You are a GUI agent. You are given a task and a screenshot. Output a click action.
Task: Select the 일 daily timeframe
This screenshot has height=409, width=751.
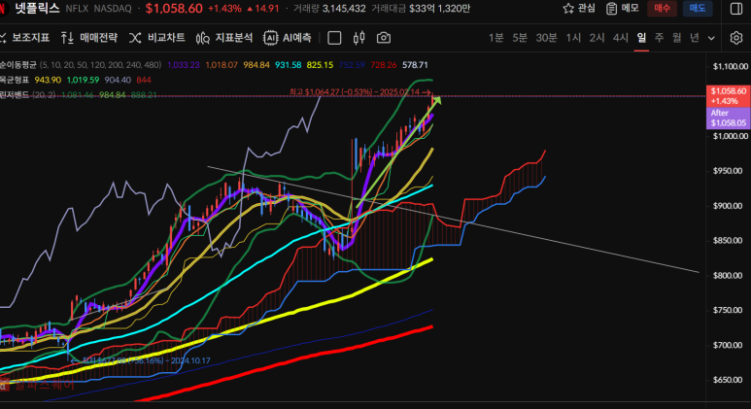641,37
